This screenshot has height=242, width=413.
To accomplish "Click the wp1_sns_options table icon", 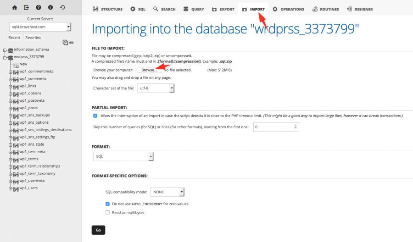I will (x=16, y=123).
